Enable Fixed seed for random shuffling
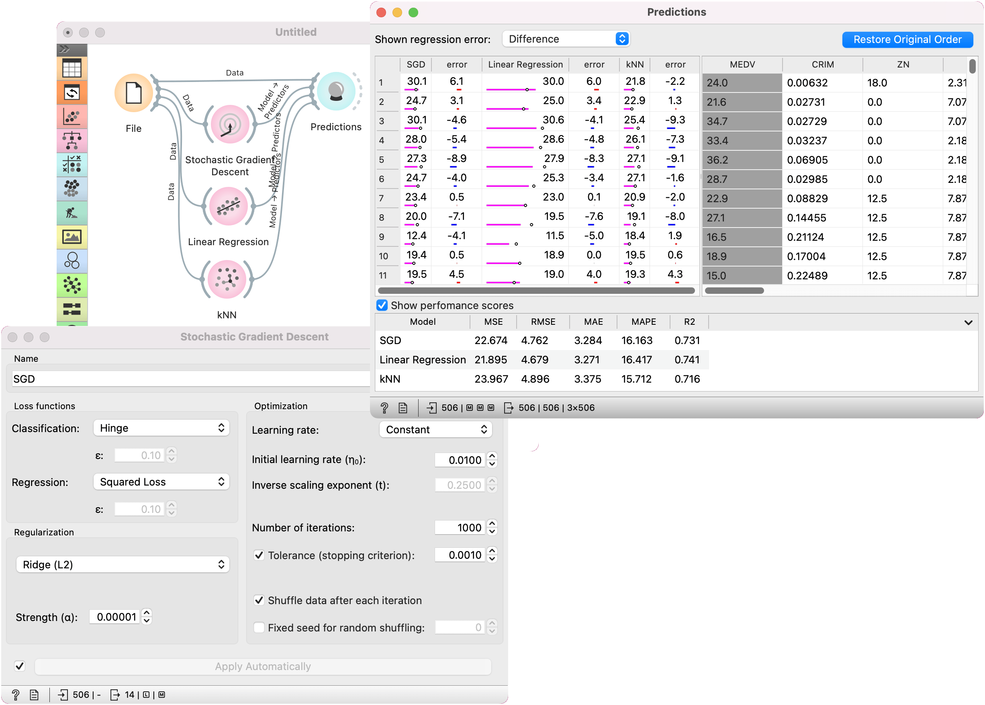This screenshot has width=985, height=705. click(x=259, y=627)
